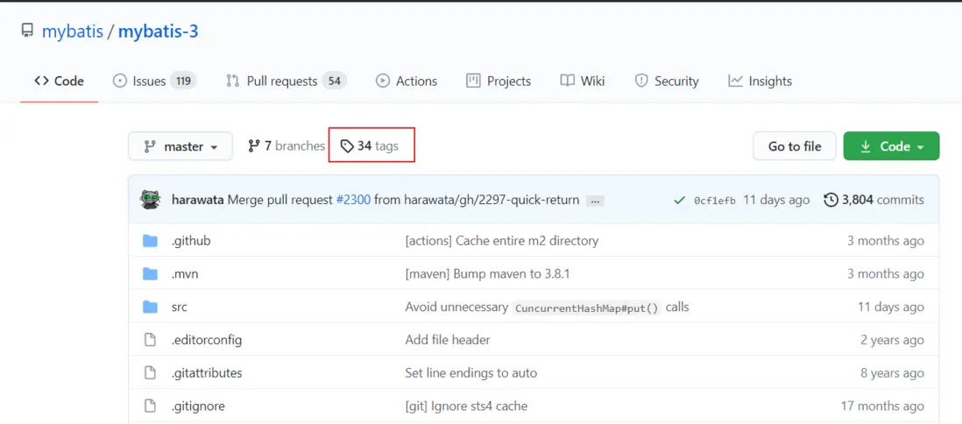Open pull request #2300 link
The width and height of the screenshot is (962, 424).
click(353, 200)
